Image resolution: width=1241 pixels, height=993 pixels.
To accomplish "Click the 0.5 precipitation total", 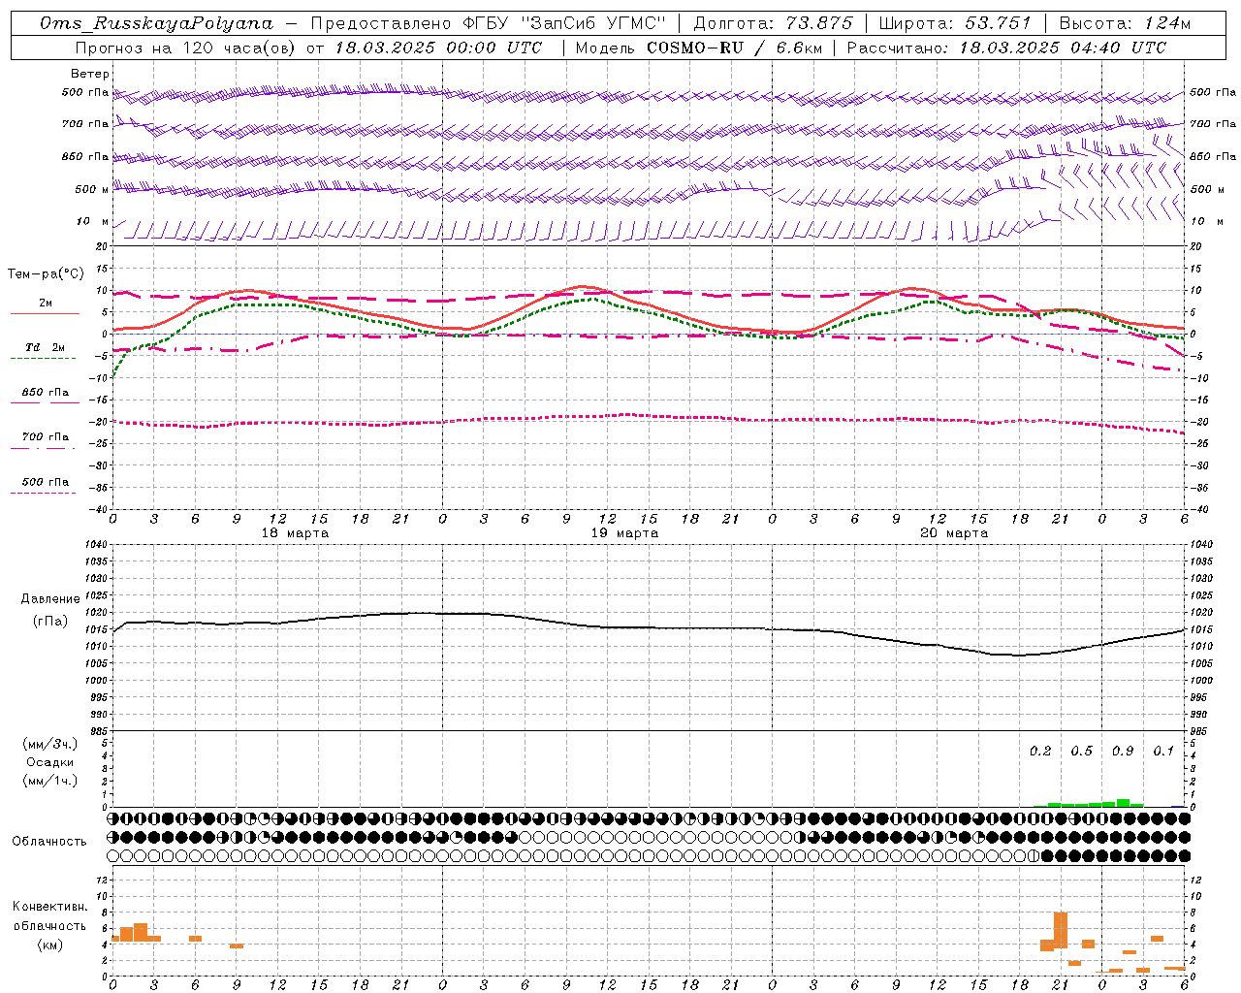I will pyautogui.click(x=1081, y=752).
